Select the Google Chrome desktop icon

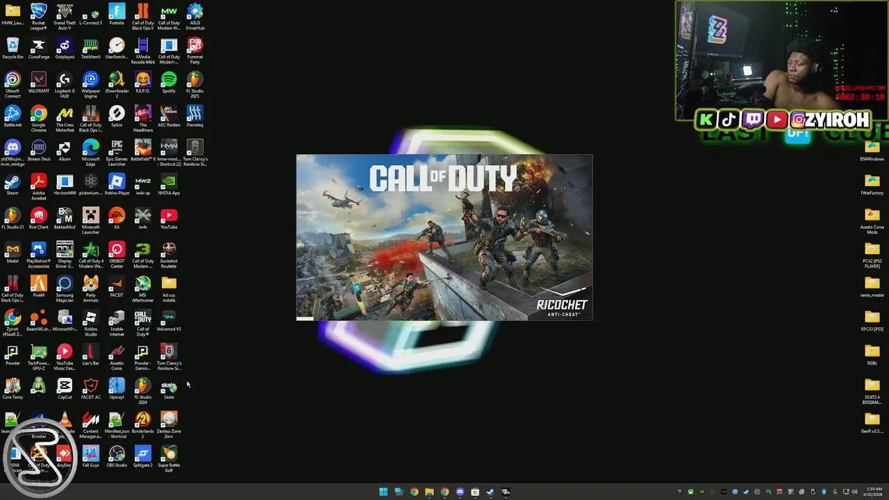pos(38,118)
